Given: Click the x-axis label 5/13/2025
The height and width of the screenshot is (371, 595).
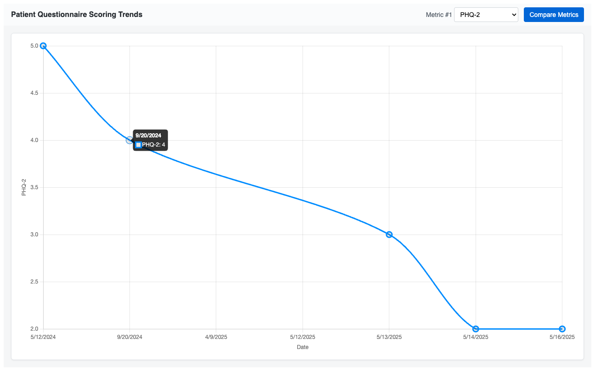Looking at the screenshot, I should [389, 337].
